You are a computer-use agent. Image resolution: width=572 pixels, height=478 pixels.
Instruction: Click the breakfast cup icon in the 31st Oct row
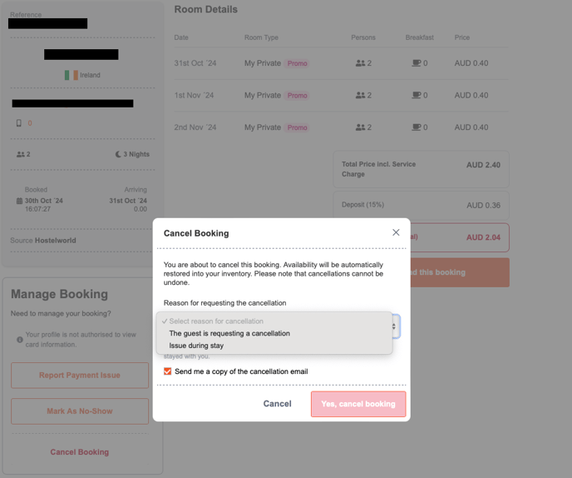click(x=417, y=63)
